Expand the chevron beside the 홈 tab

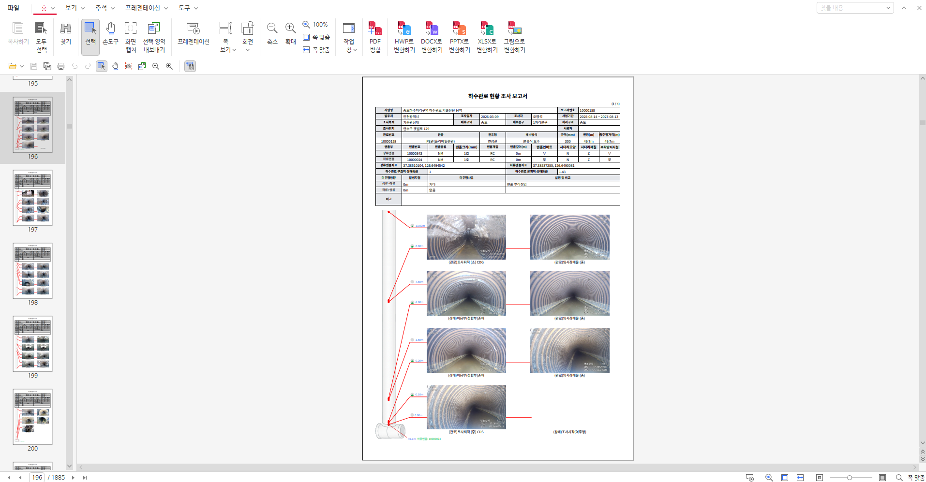click(x=53, y=8)
